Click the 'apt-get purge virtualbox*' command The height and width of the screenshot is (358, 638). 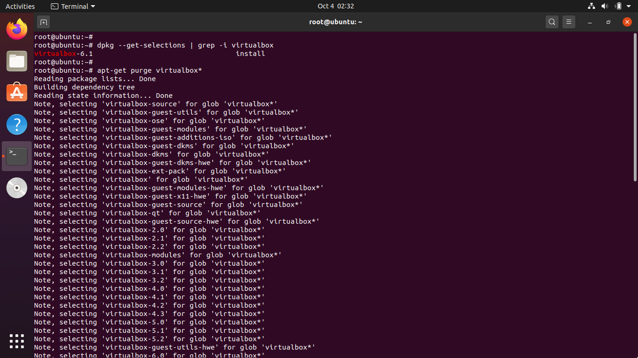[149, 70]
